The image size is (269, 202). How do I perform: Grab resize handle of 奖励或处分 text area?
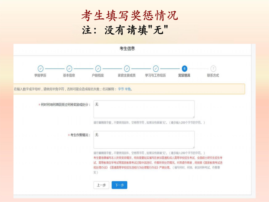point(193,117)
